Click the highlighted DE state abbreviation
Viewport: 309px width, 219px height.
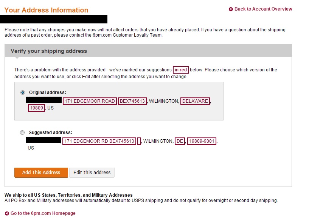[180, 141]
